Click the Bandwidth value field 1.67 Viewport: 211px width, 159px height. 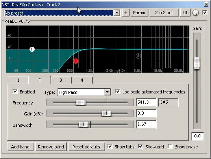146,124
